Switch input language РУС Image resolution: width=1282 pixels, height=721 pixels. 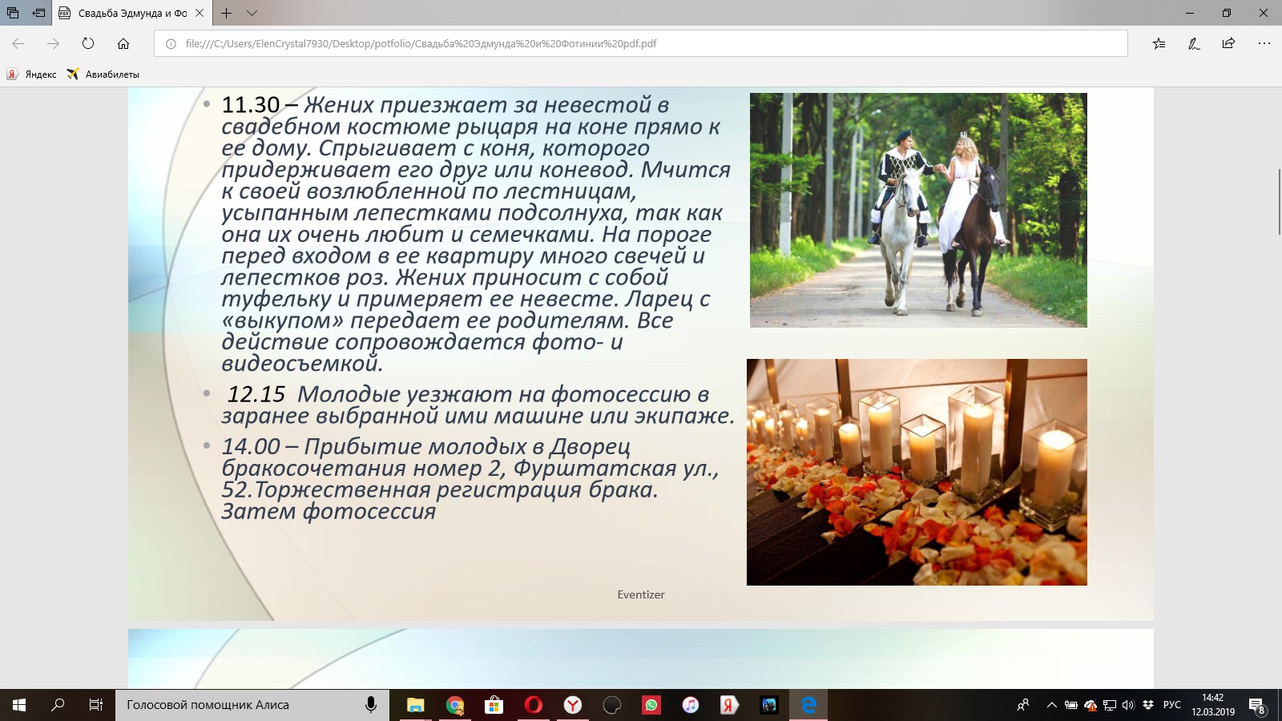pos(1171,705)
